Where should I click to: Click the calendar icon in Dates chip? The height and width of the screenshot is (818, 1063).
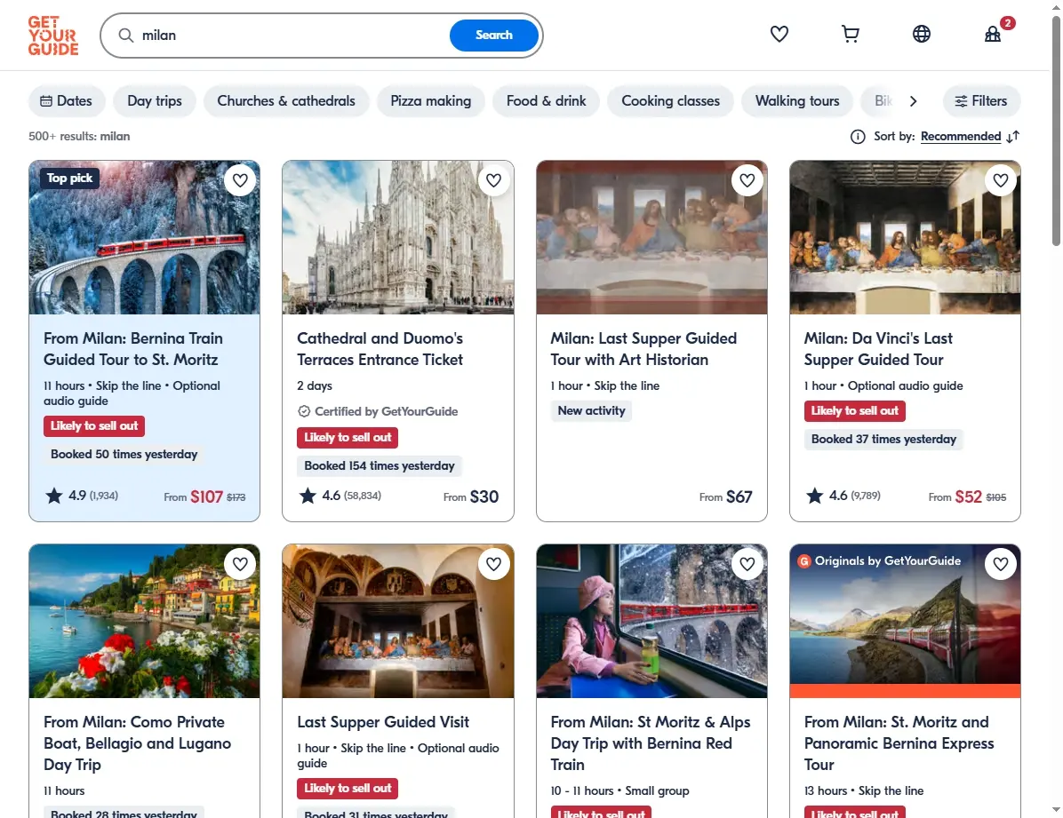(x=46, y=101)
